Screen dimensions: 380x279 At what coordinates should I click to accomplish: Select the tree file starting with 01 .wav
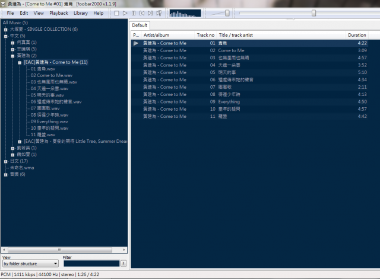point(43,69)
